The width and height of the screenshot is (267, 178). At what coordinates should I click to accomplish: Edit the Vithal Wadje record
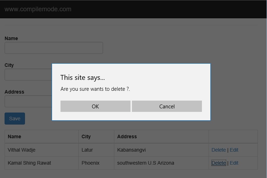point(234,150)
